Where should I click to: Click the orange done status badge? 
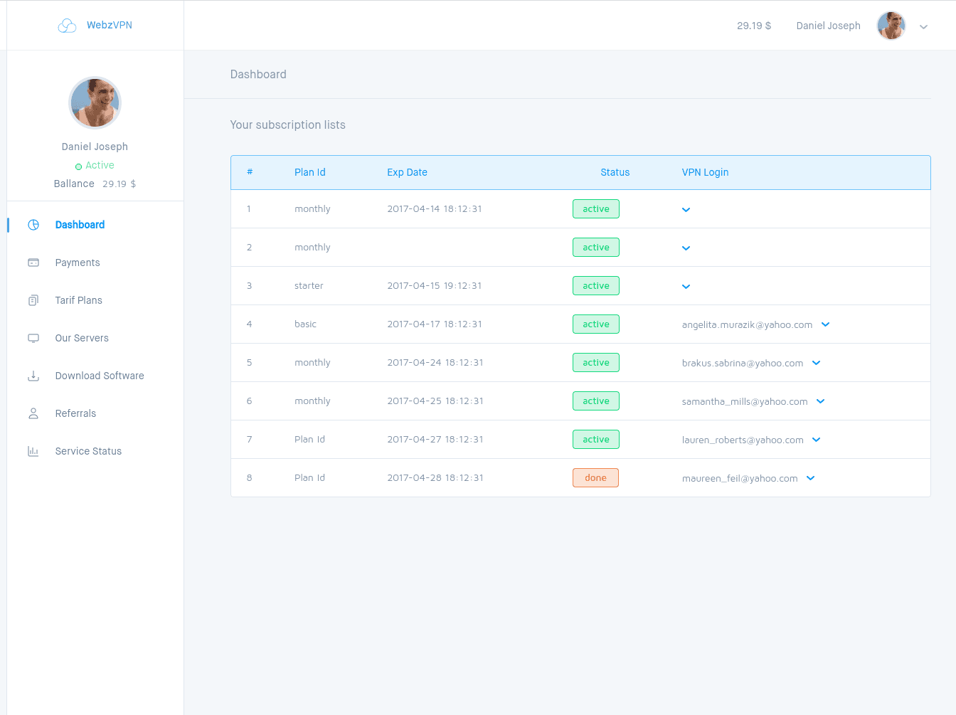click(595, 478)
